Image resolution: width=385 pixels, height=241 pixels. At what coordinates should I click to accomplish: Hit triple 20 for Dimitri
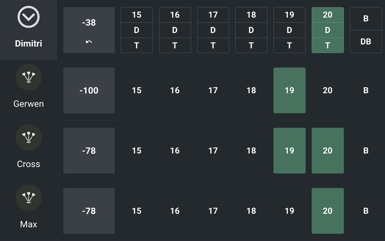click(x=328, y=45)
